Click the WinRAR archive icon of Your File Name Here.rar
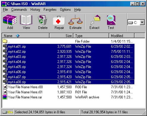The image size is (147, 116). [x=5, y=97]
